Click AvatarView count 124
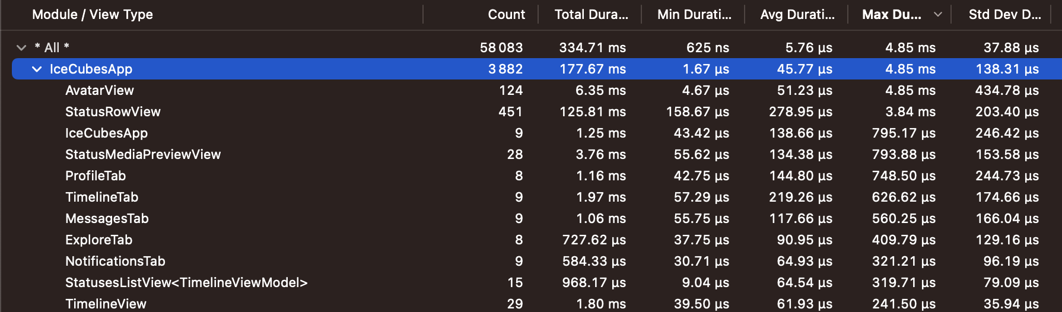Viewport: 1062px width, 312px height. [511, 90]
